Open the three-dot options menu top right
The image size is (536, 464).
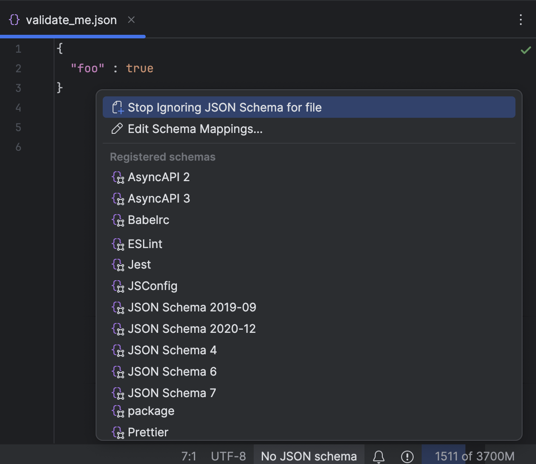pos(521,20)
